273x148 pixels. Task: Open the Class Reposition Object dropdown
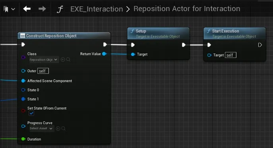43,60
